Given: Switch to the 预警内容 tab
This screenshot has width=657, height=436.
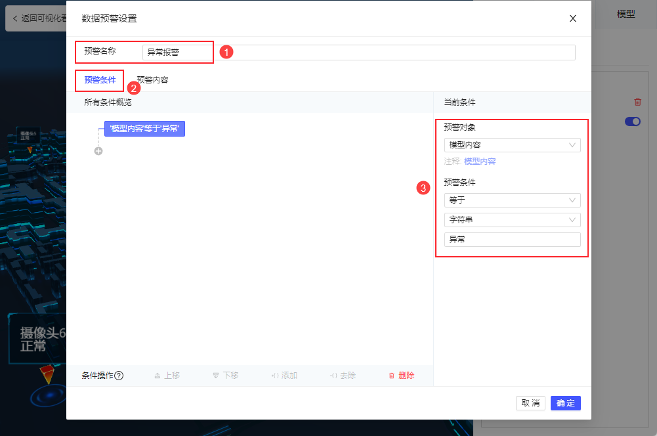Looking at the screenshot, I should pyautogui.click(x=152, y=80).
